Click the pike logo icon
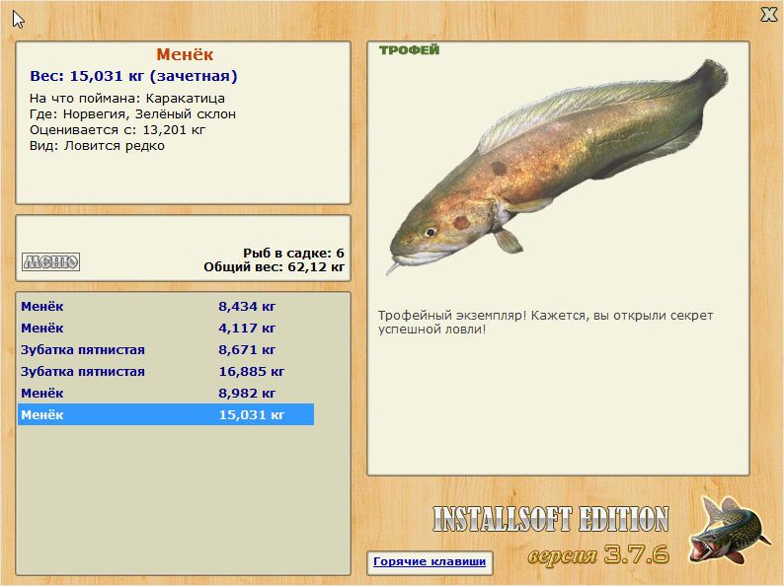Screen dimensions: 784x586 (728, 530)
